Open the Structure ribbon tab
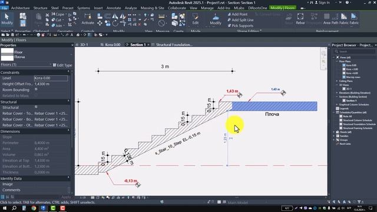This screenshot has width=377, height=212. [40, 8]
